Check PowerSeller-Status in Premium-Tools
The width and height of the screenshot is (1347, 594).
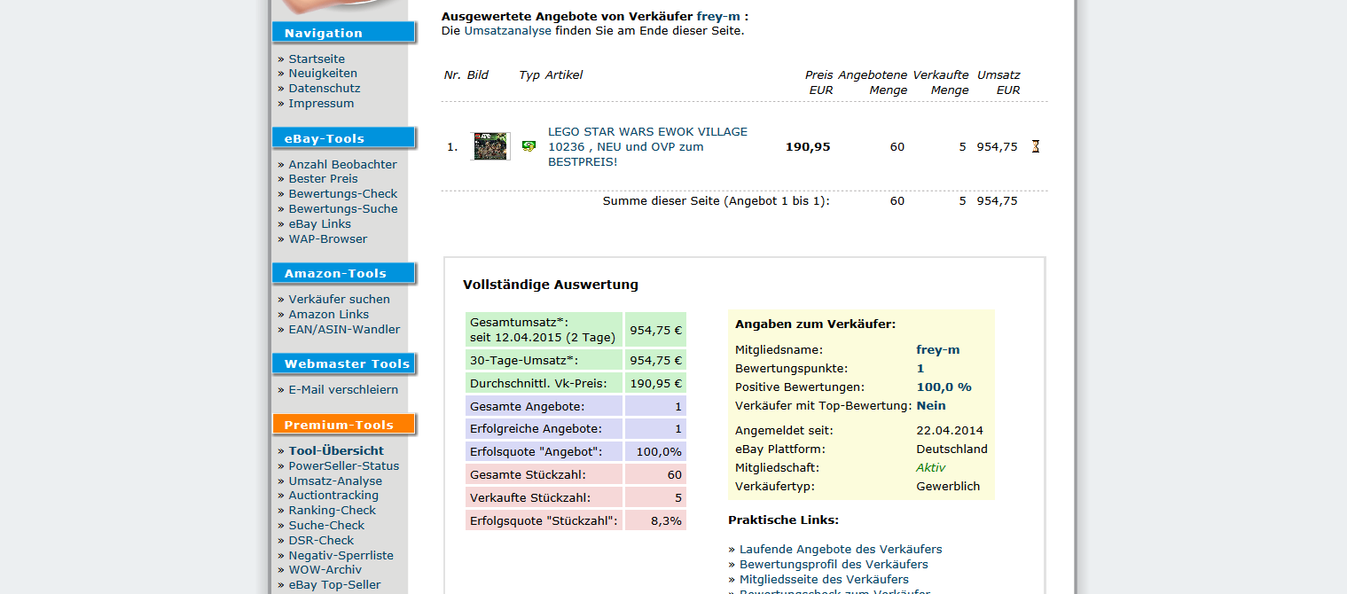(x=343, y=466)
